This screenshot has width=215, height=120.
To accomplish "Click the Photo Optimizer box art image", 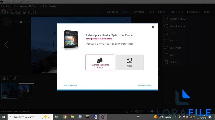I will 71,39.
